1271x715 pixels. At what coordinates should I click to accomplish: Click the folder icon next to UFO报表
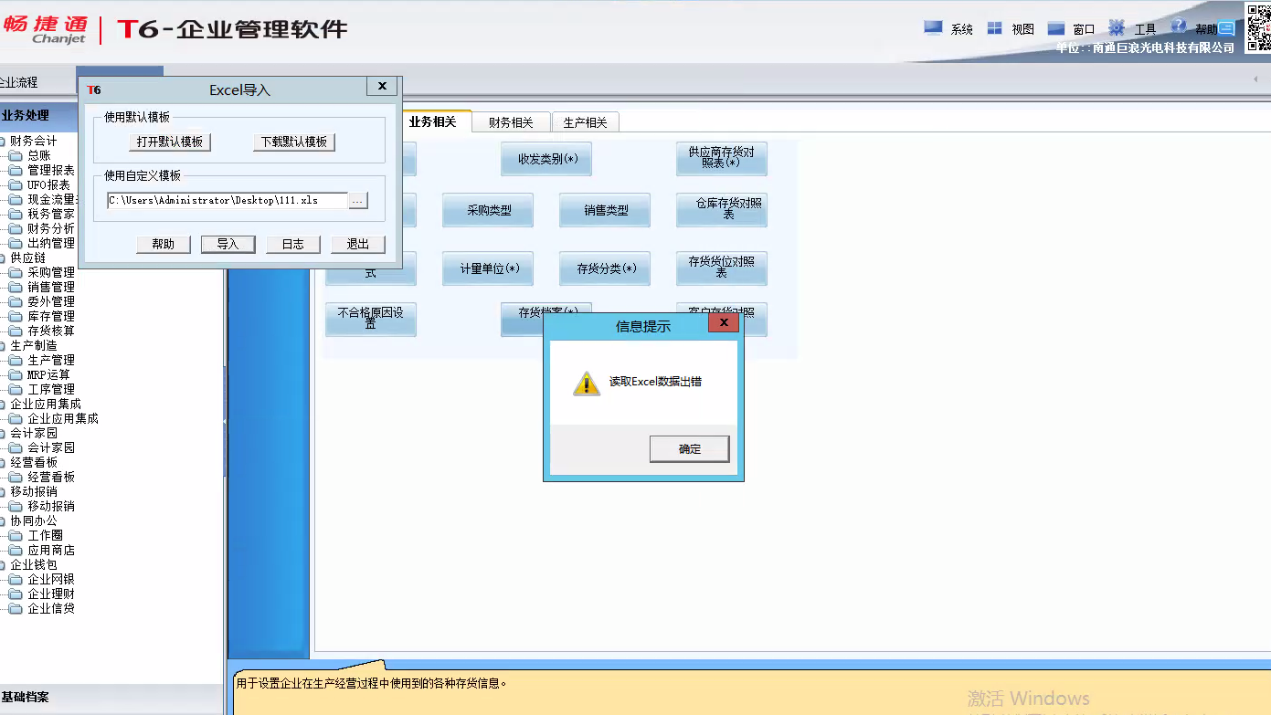[x=16, y=184]
